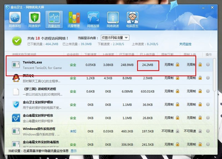Open the 网络连接 network connections tool
The height and width of the screenshot is (159, 222).
(93, 20)
